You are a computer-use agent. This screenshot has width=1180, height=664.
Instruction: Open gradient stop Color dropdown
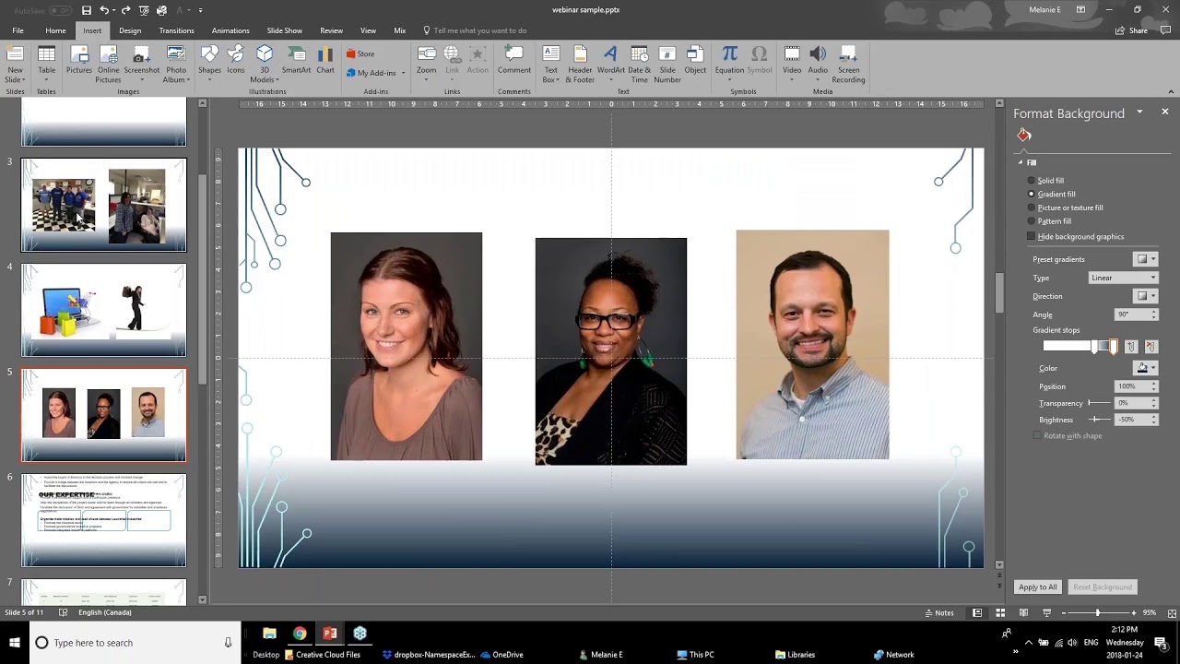pyautogui.click(x=1146, y=368)
